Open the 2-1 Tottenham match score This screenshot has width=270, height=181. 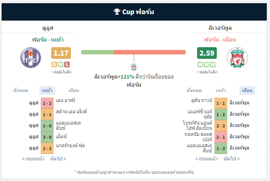click(x=221, y=137)
